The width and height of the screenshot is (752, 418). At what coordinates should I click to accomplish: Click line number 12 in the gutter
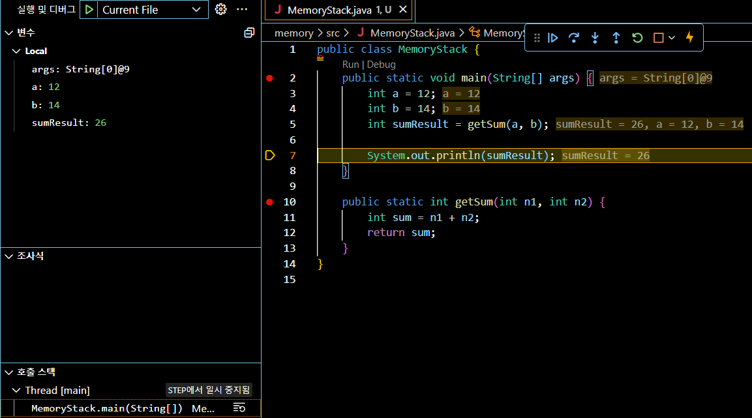click(290, 233)
